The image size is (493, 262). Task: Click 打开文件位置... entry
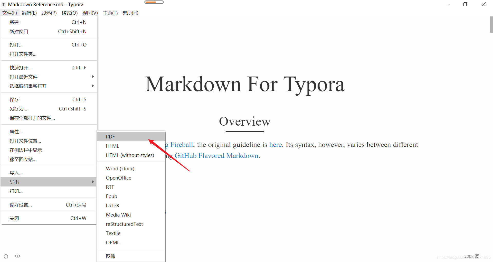[49, 141]
